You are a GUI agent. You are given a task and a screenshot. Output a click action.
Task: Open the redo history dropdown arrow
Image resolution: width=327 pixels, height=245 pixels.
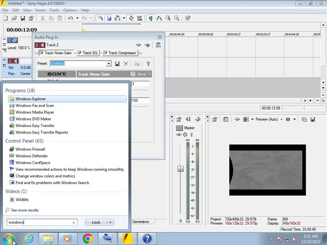(91, 18)
